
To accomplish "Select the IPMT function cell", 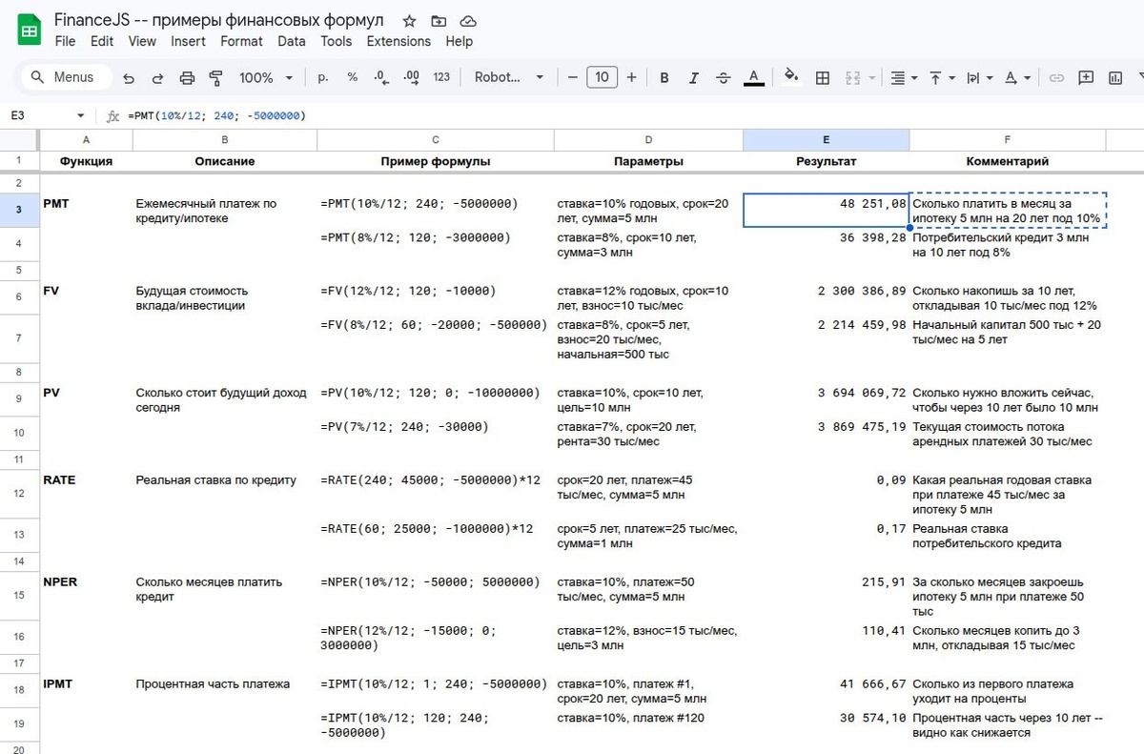I will point(86,691).
